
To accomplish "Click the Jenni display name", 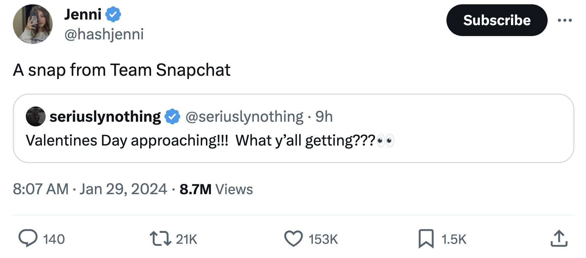I will (x=83, y=15).
